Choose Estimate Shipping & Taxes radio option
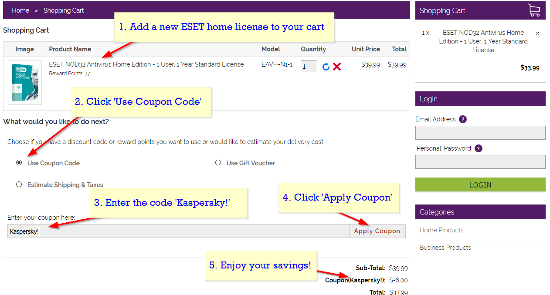550x295 pixels. coord(19,184)
